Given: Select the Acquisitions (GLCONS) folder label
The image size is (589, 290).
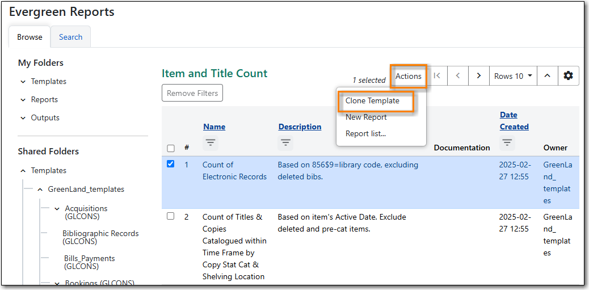Looking at the screenshot, I should tap(86, 212).
